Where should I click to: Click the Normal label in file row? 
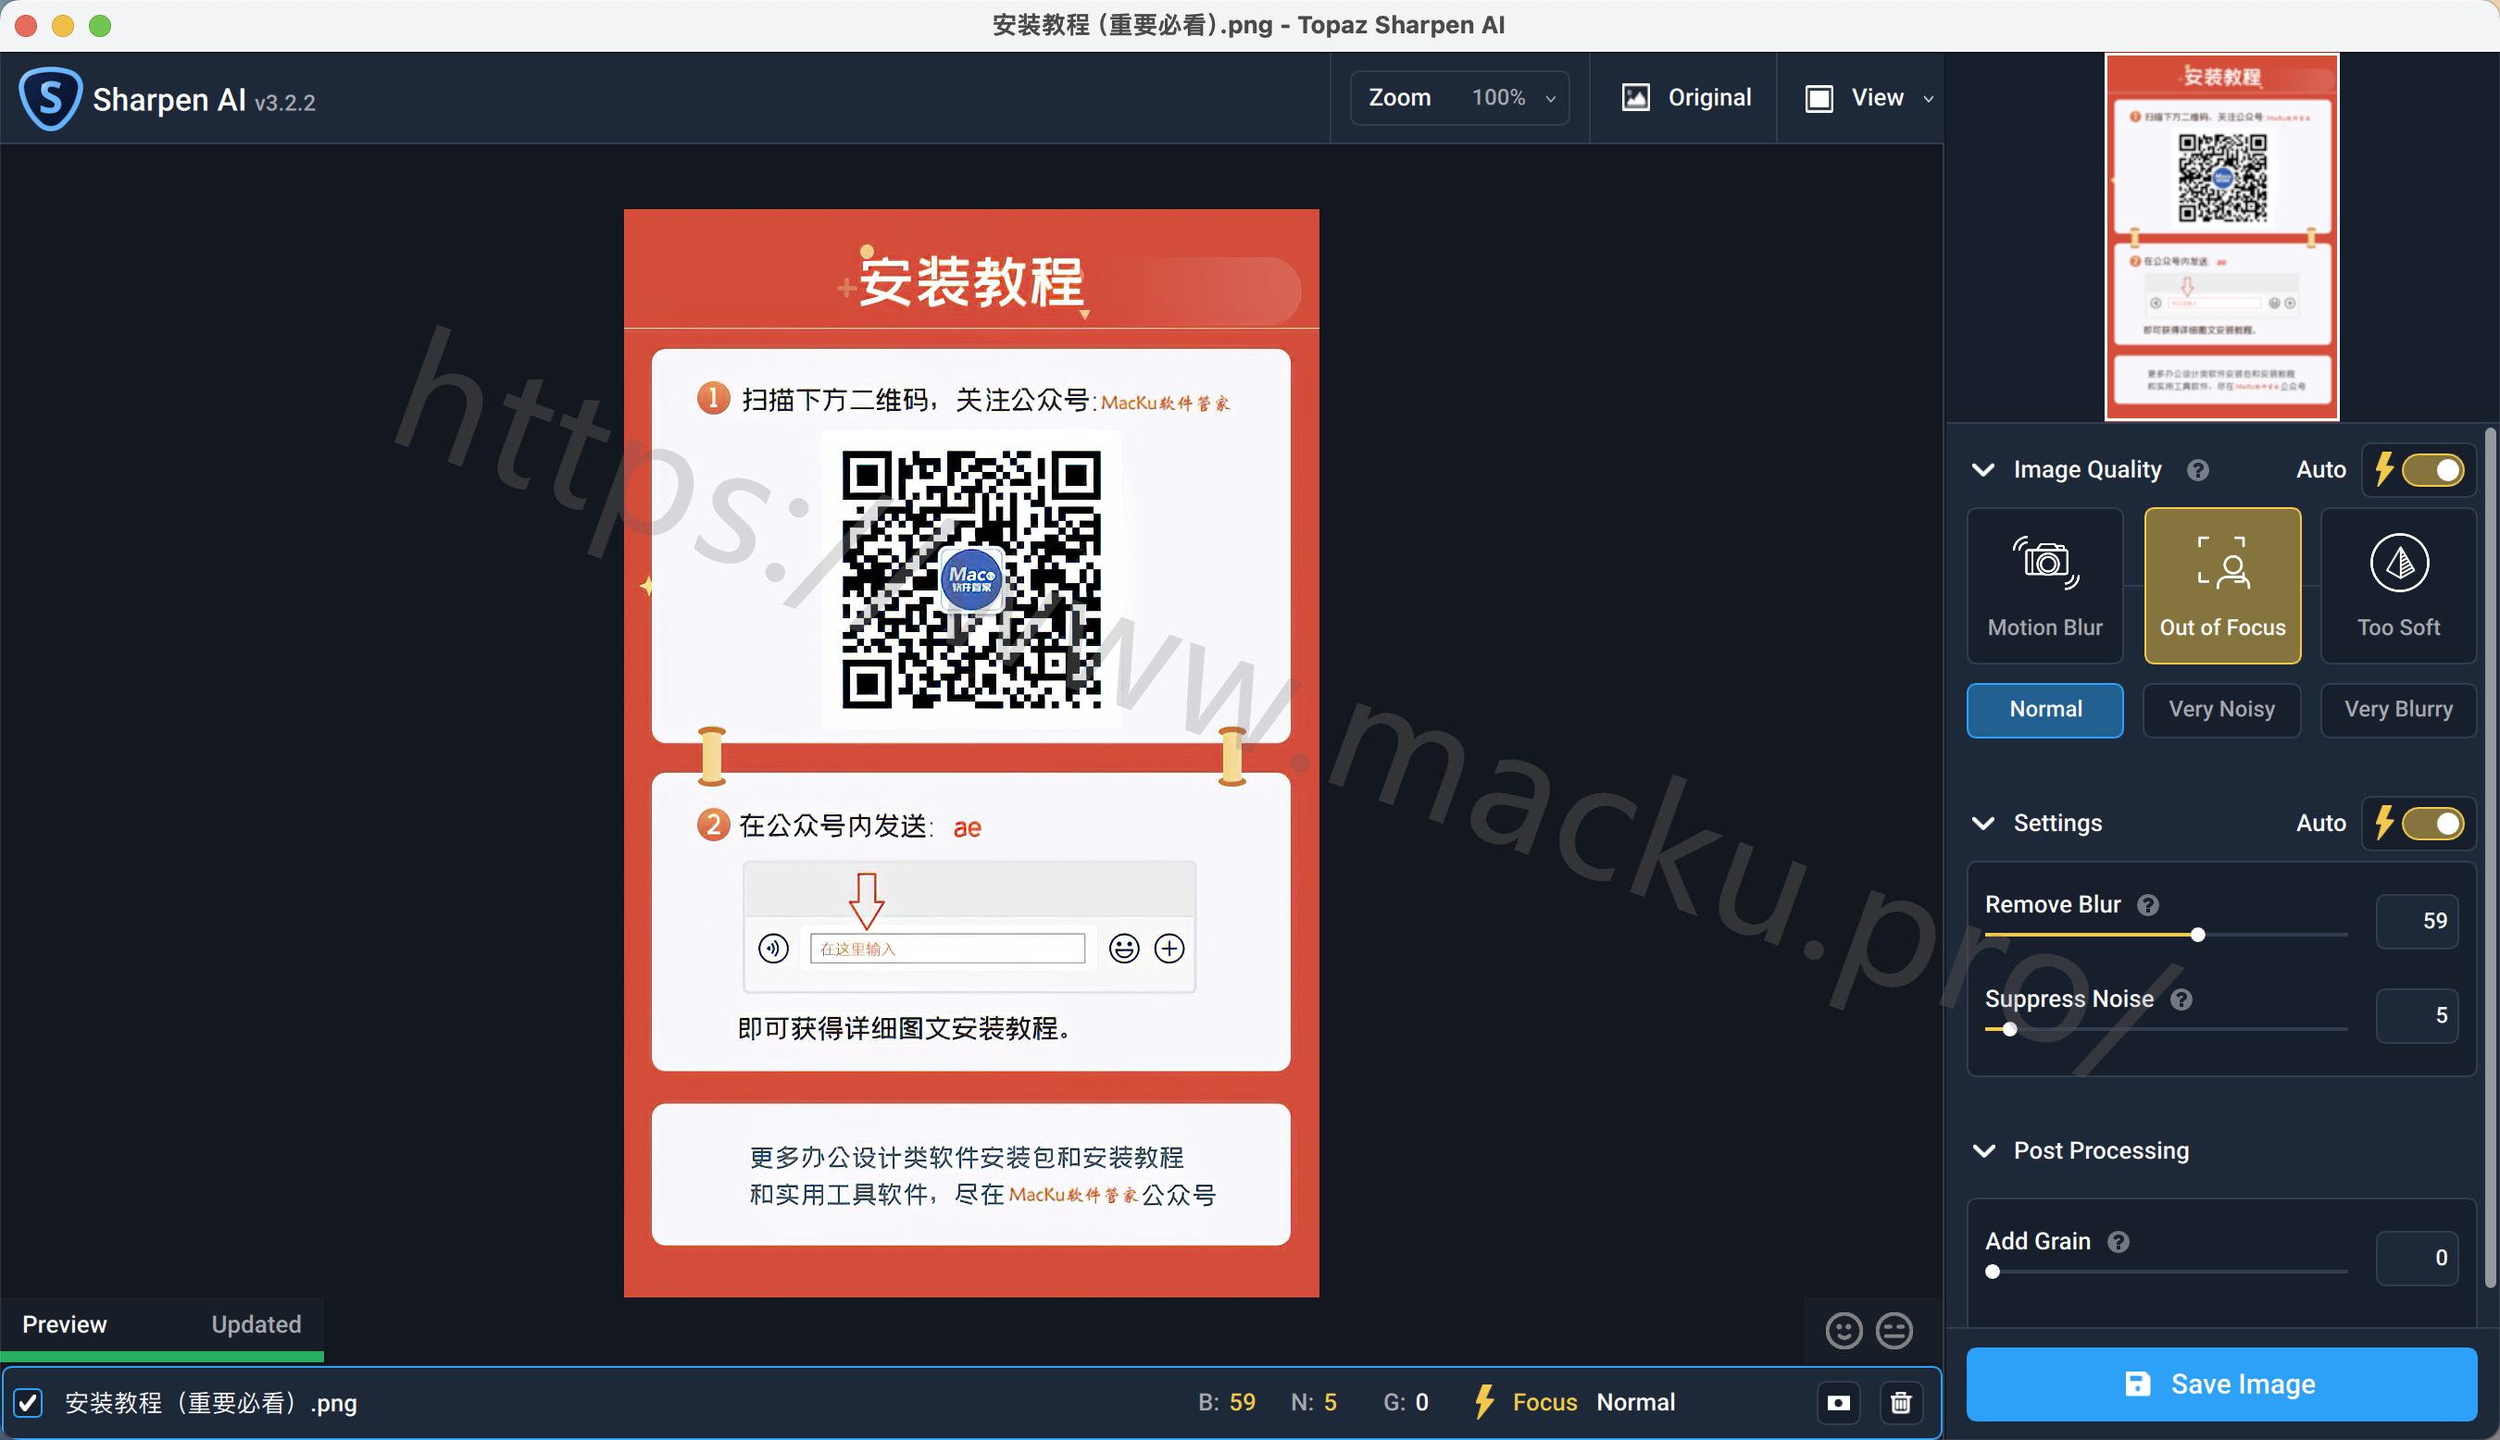pyautogui.click(x=1635, y=1402)
